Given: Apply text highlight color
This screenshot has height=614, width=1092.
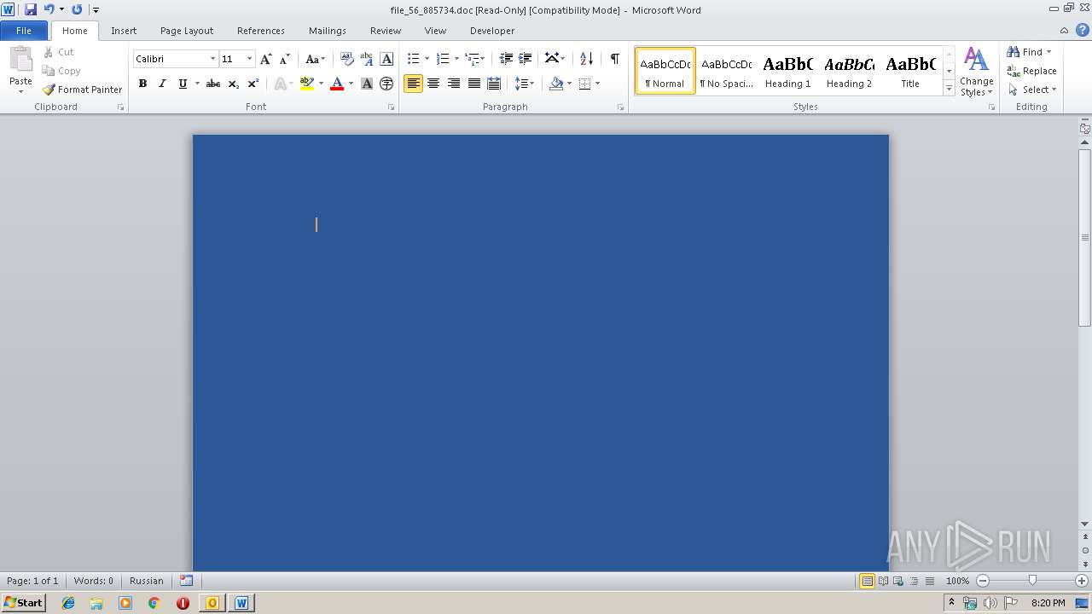Looking at the screenshot, I should click(307, 84).
